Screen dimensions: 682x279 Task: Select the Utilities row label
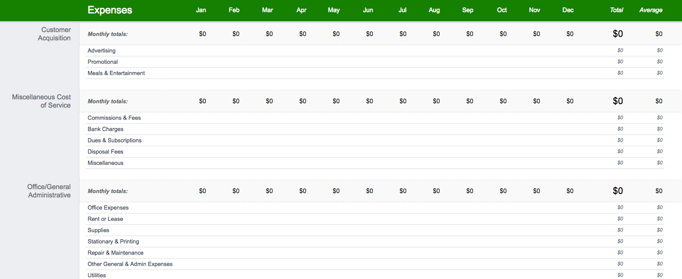click(97, 276)
